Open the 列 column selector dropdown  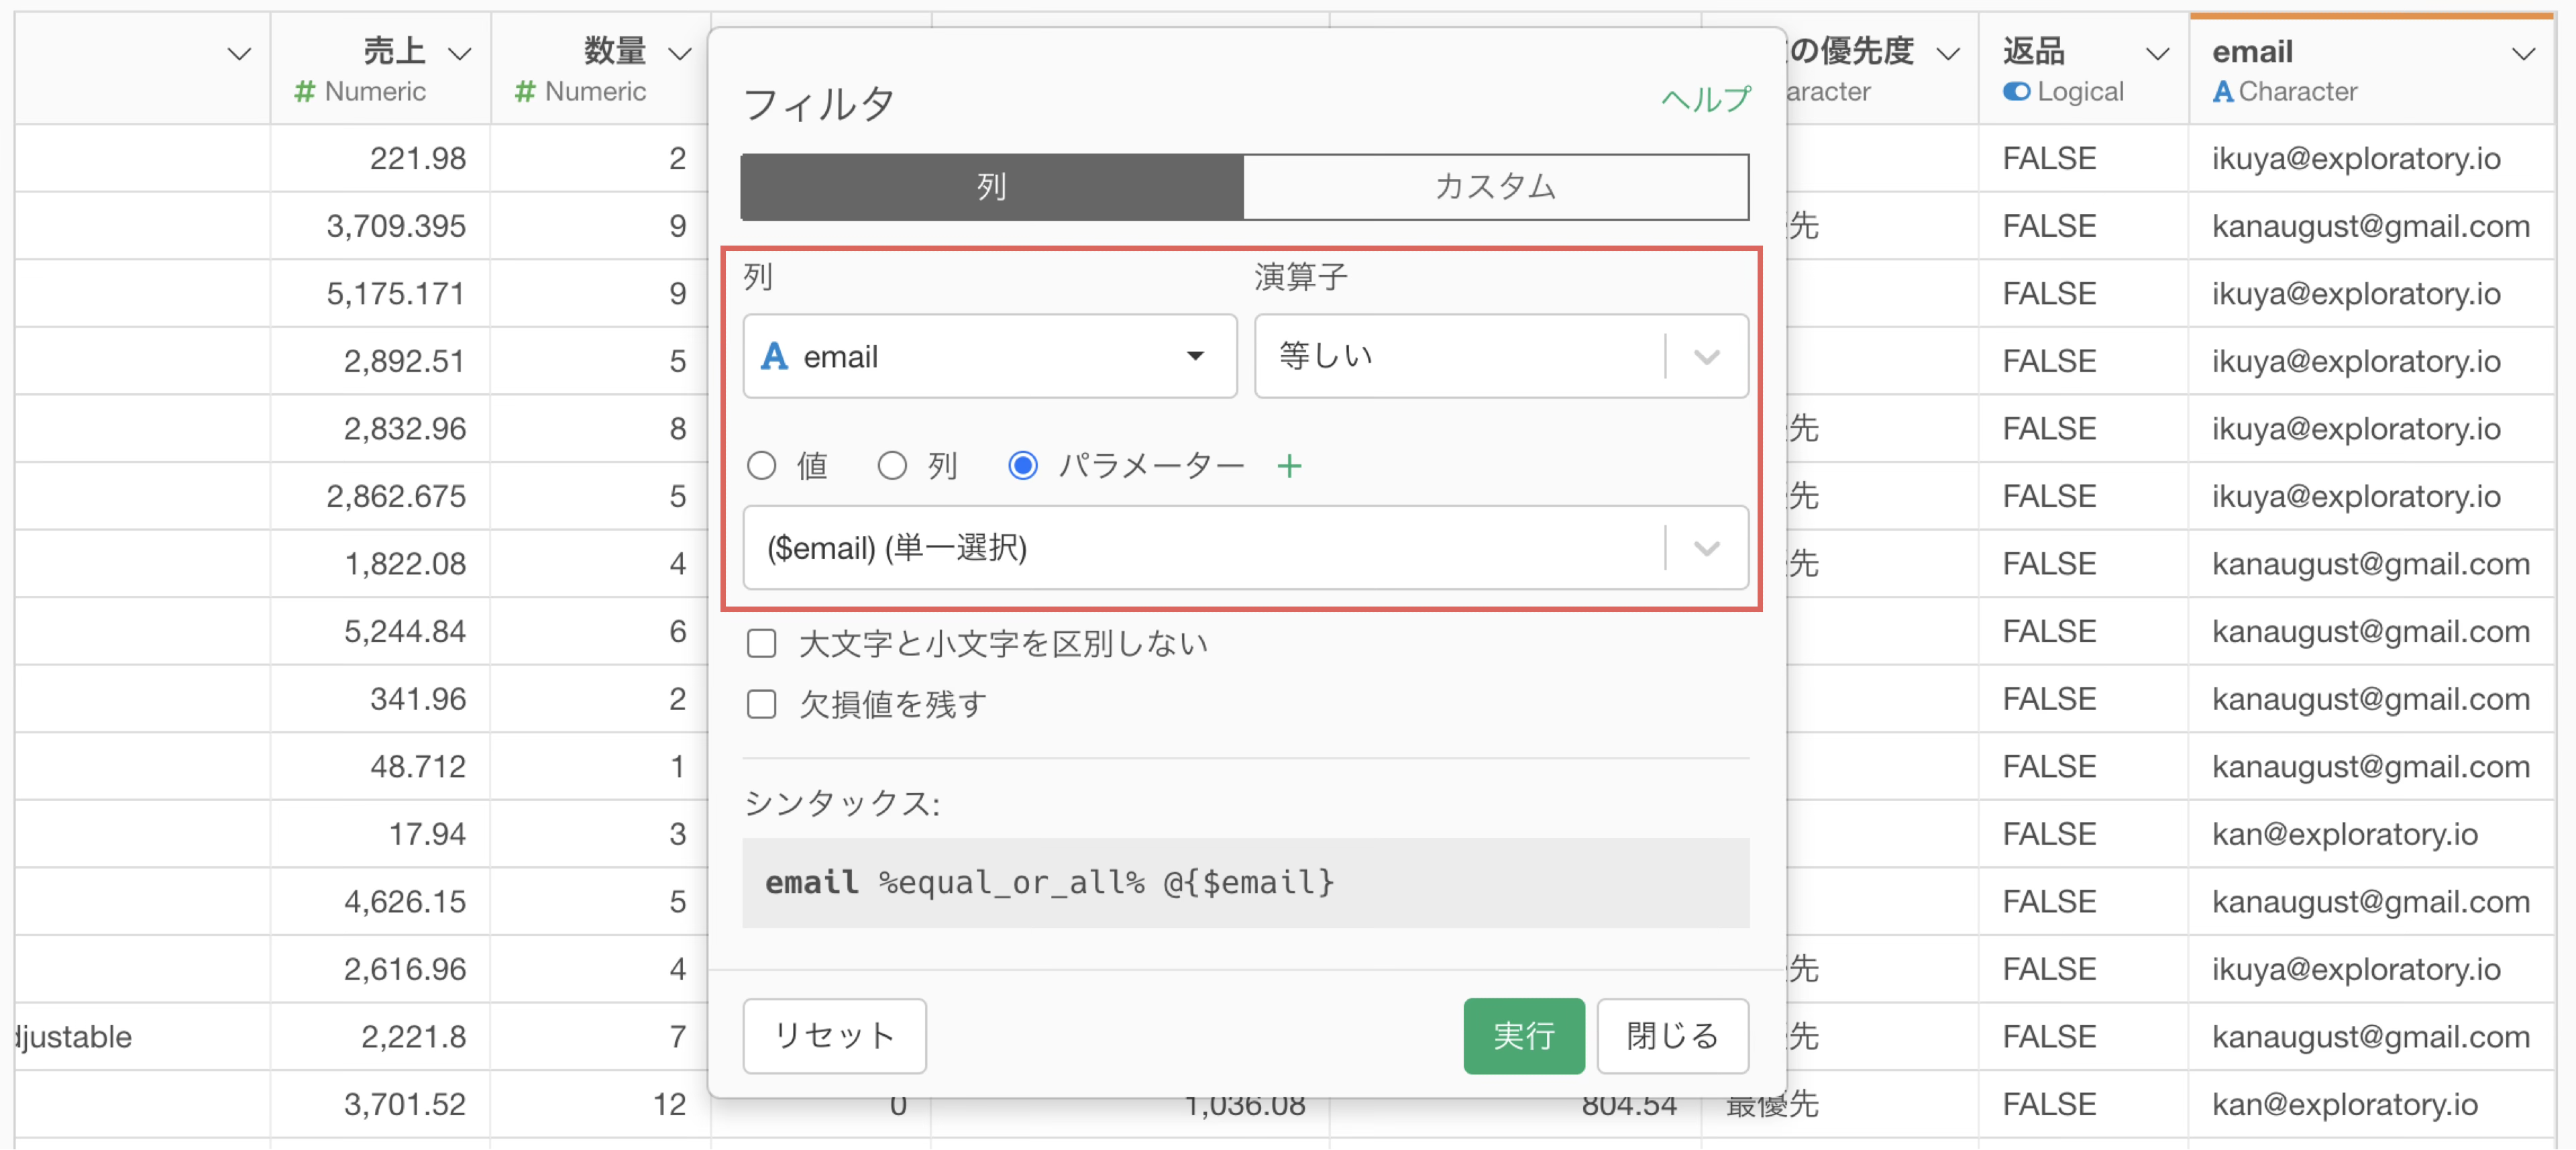point(989,357)
